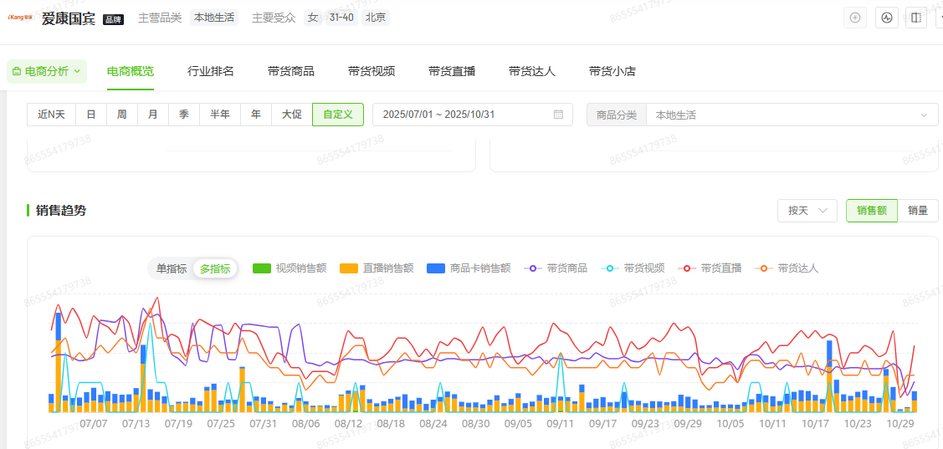Open the 按天 granularity dropdown

click(807, 211)
